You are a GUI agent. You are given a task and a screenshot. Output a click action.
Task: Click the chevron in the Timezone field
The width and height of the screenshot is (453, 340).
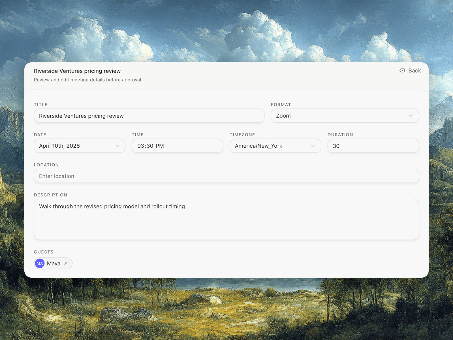coord(313,146)
